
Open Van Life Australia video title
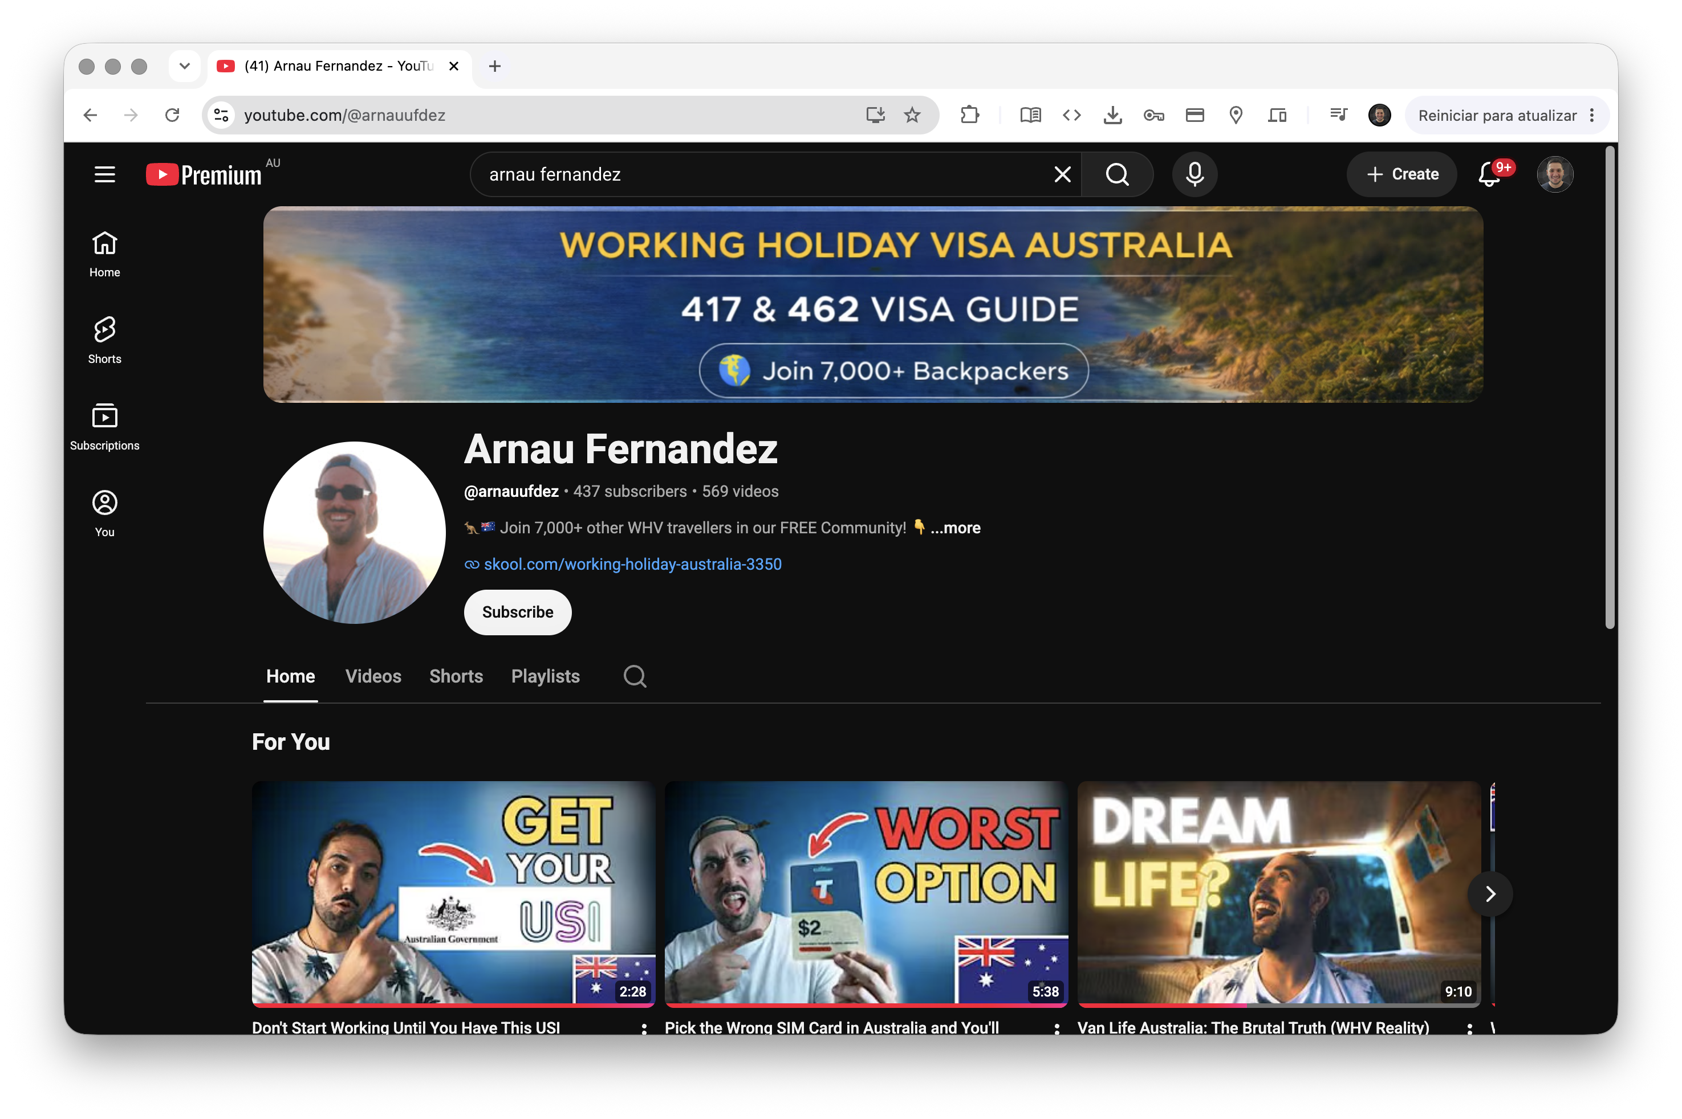pyautogui.click(x=1253, y=1027)
